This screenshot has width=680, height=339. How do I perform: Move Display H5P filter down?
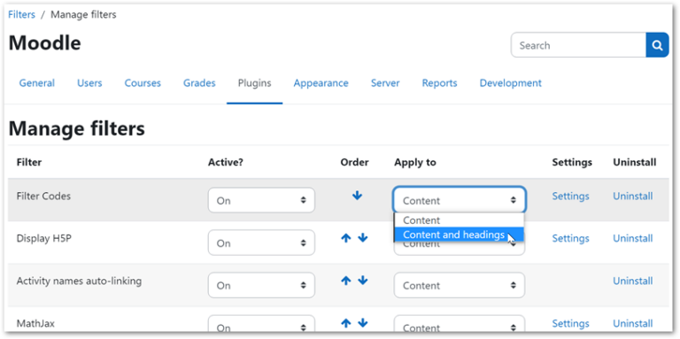tap(363, 237)
